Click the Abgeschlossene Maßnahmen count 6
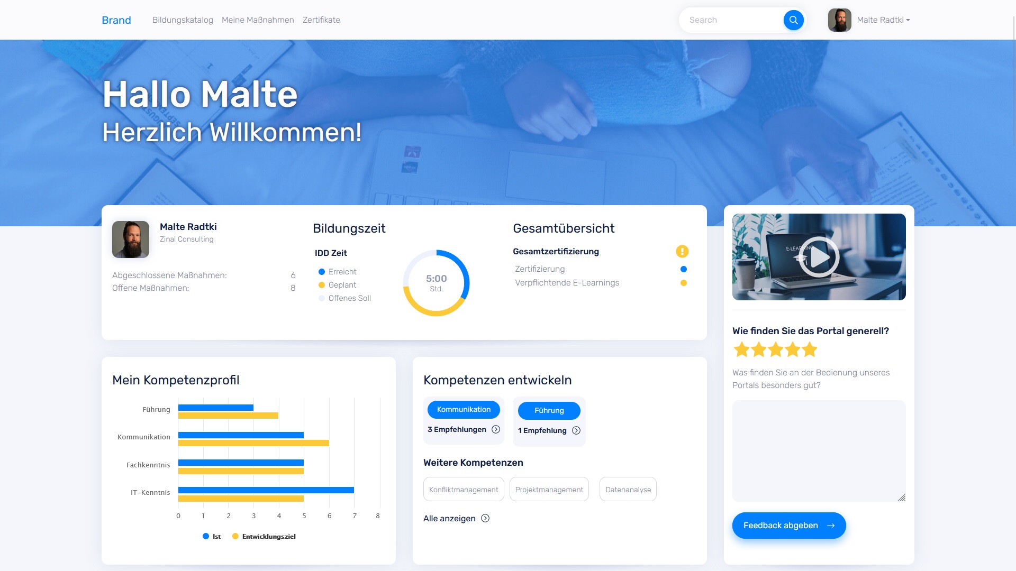Screen dimensions: 1016x571 [293, 275]
